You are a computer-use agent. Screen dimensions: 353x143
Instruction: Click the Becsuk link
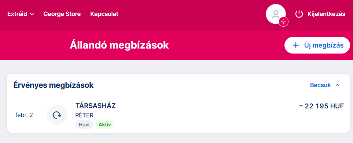pyautogui.click(x=320, y=85)
